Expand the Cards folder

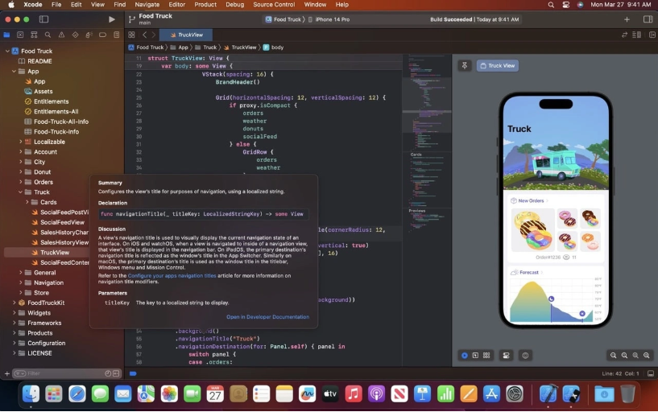27,202
